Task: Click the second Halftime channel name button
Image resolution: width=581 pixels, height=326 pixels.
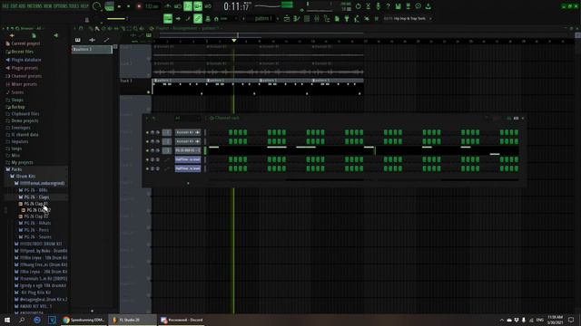Action: point(188,168)
